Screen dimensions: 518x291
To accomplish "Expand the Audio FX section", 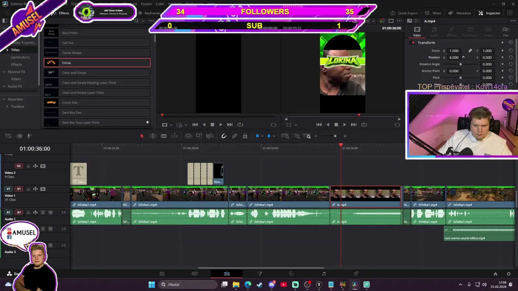I will (4, 86).
